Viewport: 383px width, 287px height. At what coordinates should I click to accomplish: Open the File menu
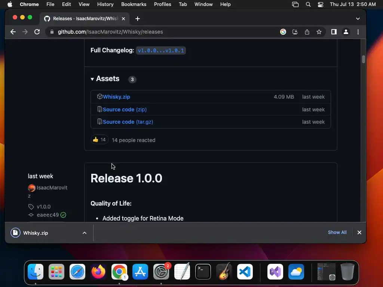[50, 4]
